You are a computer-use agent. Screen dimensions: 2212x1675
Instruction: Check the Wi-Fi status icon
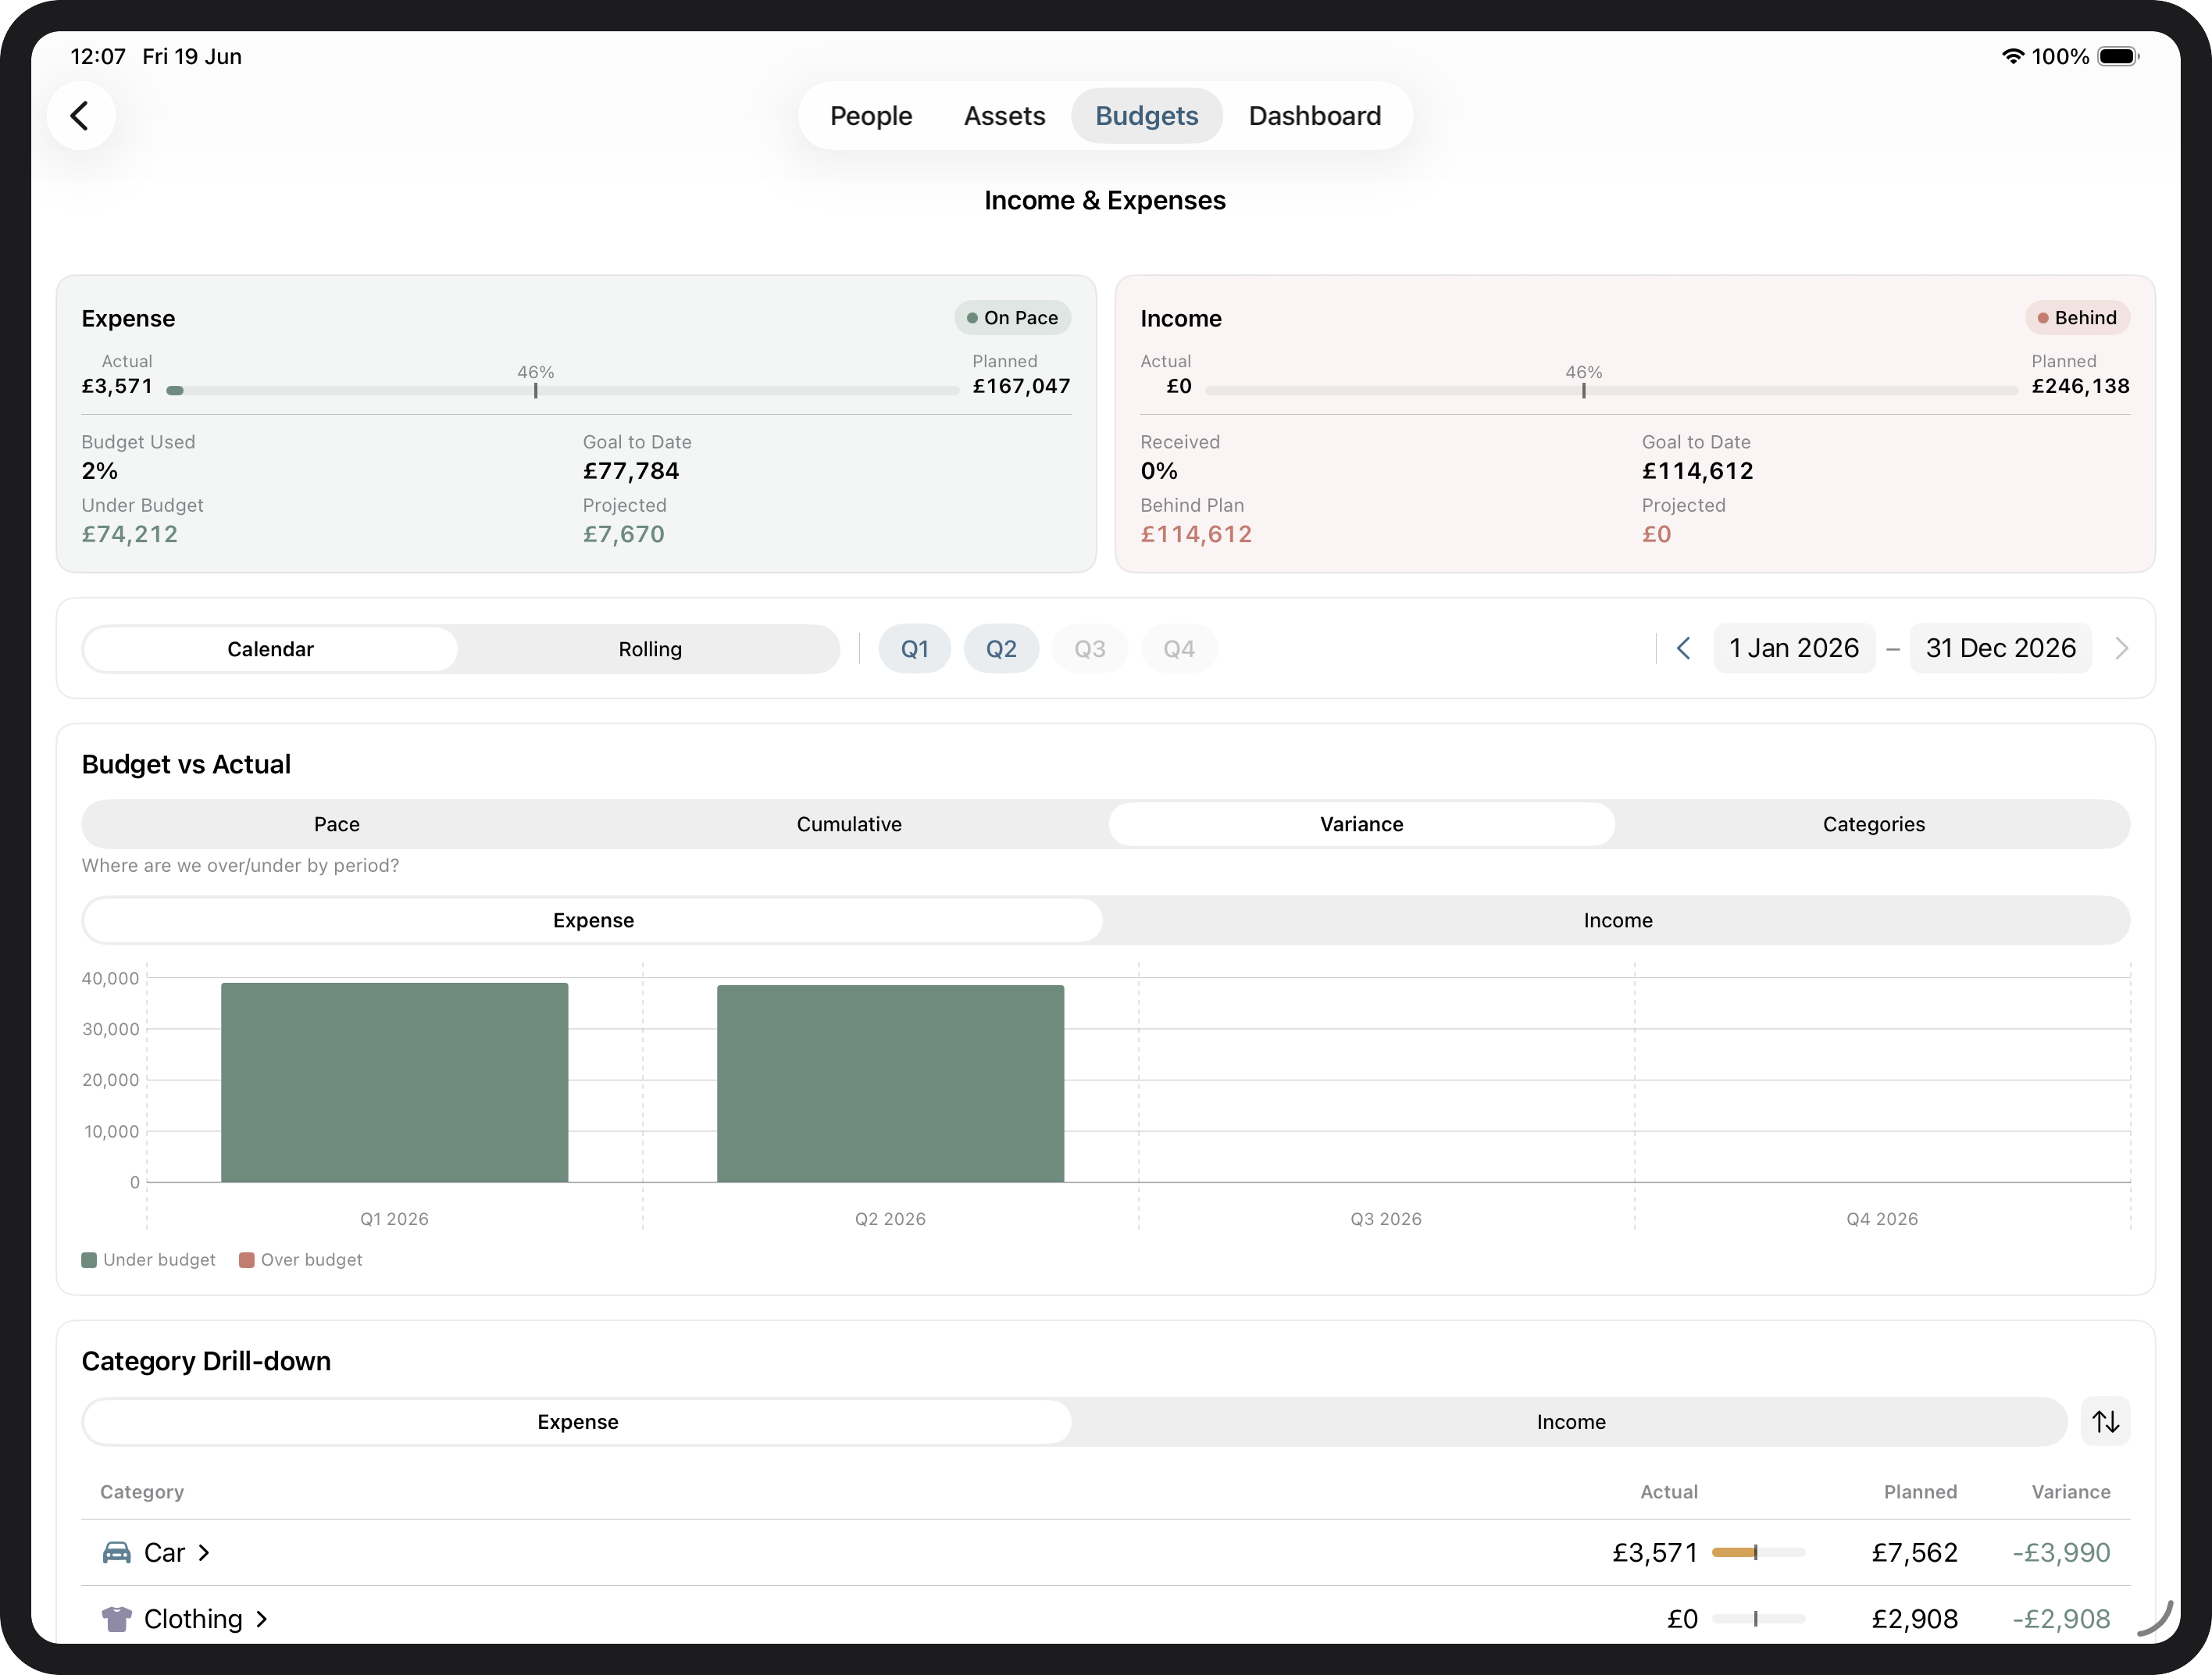point(2012,56)
